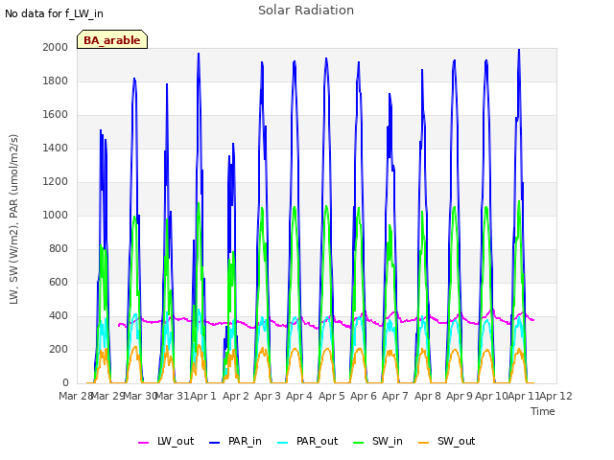Click the Apr 5 x-axis tick label
Image resolution: width=614 pixels, height=460 pixels.
332,396
